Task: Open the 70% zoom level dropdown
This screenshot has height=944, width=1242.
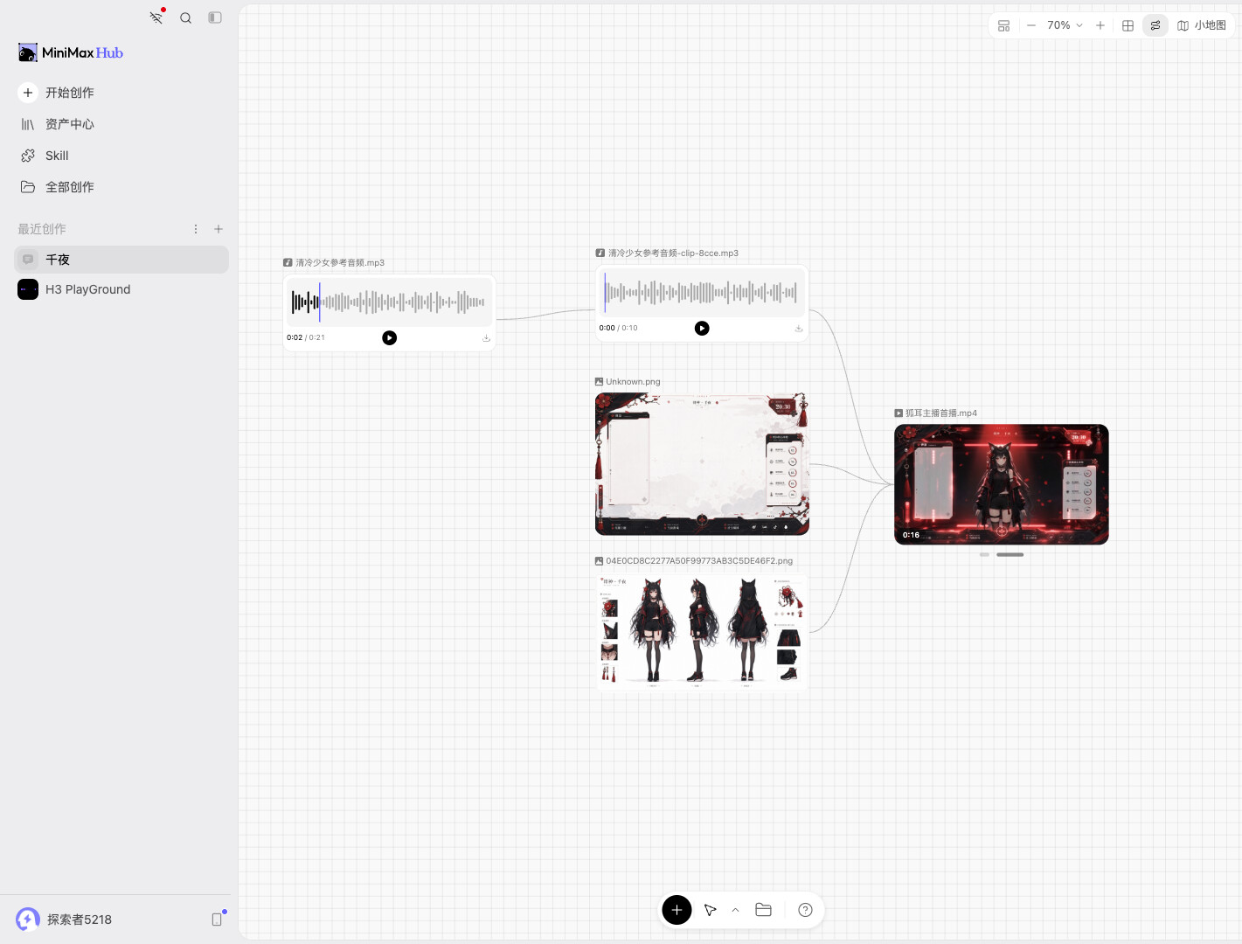Action: pyautogui.click(x=1065, y=25)
